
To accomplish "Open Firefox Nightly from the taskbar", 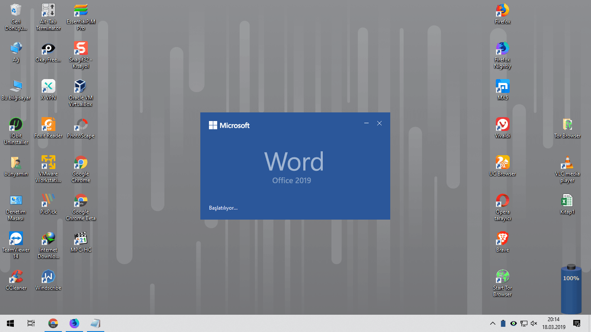I will click(x=74, y=323).
